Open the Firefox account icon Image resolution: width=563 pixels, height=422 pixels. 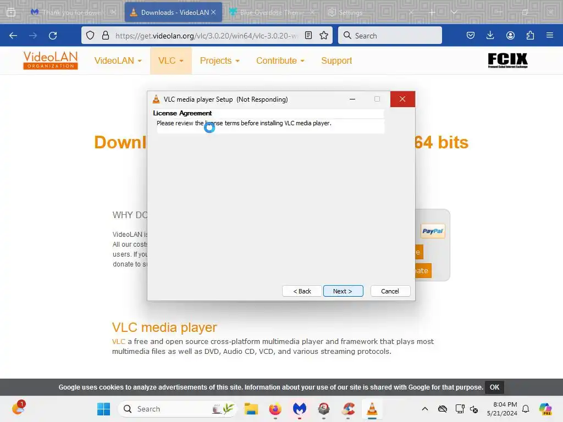tap(510, 35)
